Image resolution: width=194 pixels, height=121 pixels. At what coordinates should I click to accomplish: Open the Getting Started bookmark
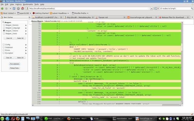[x=41, y=13]
